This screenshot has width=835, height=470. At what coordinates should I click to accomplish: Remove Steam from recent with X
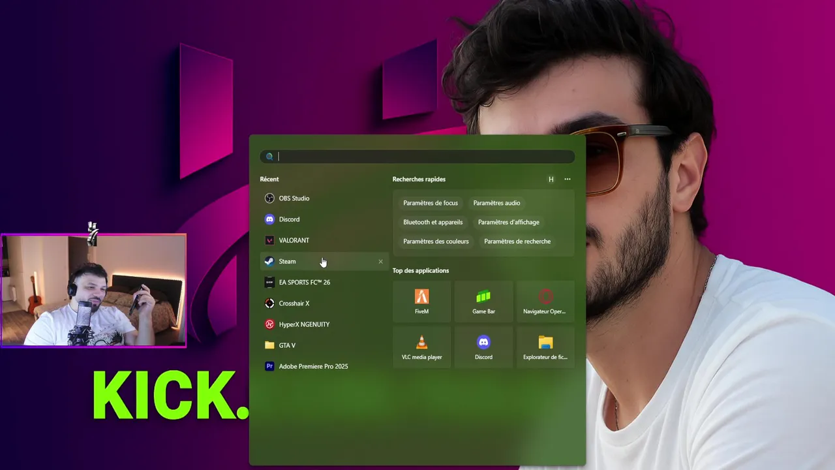(x=381, y=262)
